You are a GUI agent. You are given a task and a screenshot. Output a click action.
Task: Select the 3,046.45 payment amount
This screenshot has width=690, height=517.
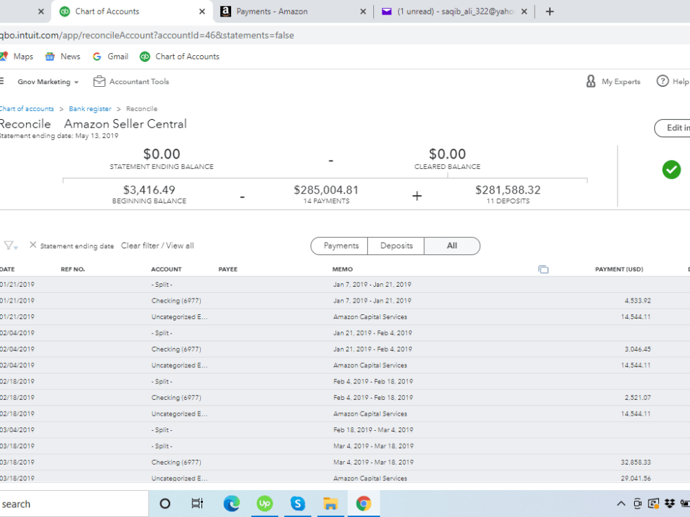637,349
